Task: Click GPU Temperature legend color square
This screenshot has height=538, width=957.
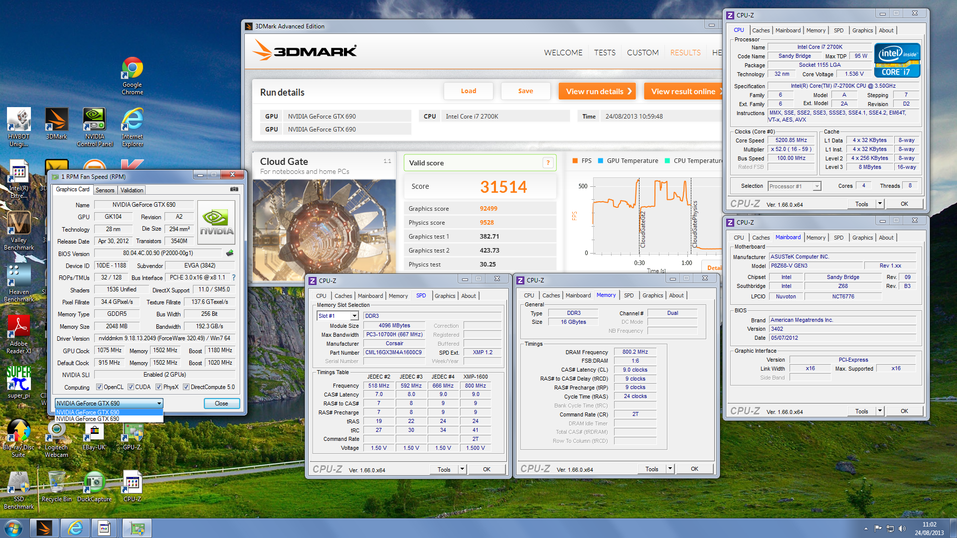Action: pyautogui.click(x=601, y=160)
